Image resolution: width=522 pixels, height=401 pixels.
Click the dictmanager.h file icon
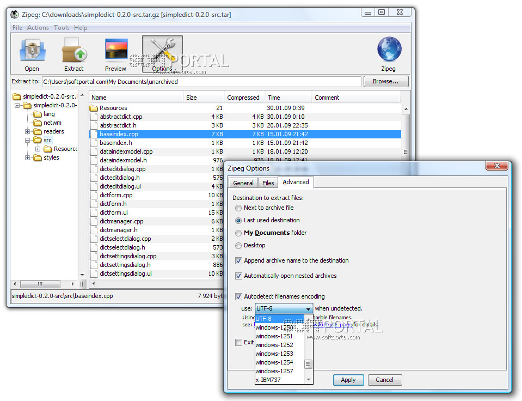click(94, 230)
